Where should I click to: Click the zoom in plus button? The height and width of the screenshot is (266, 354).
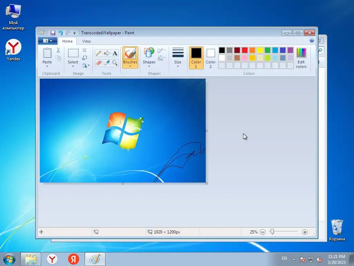click(305, 232)
